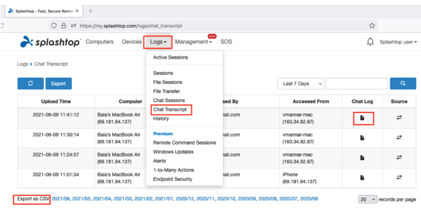Select File Sessions menu item
The image size is (421, 208).
[x=167, y=82]
